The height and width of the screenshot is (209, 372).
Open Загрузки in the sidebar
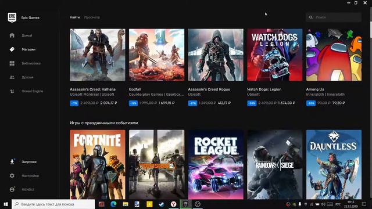click(29, 162)
